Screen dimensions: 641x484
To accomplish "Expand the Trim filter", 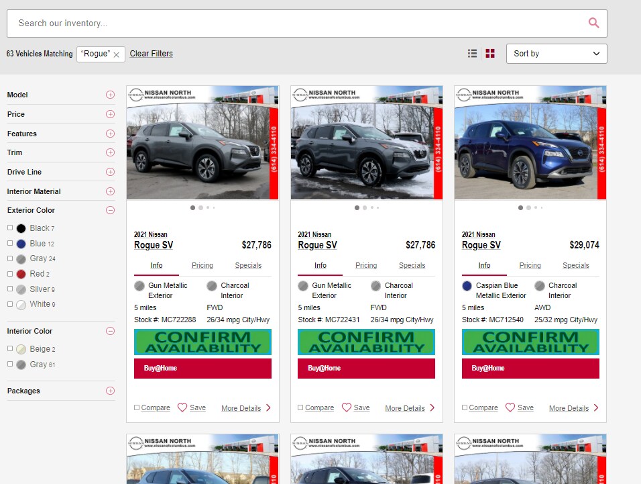I will coord(111,152).
